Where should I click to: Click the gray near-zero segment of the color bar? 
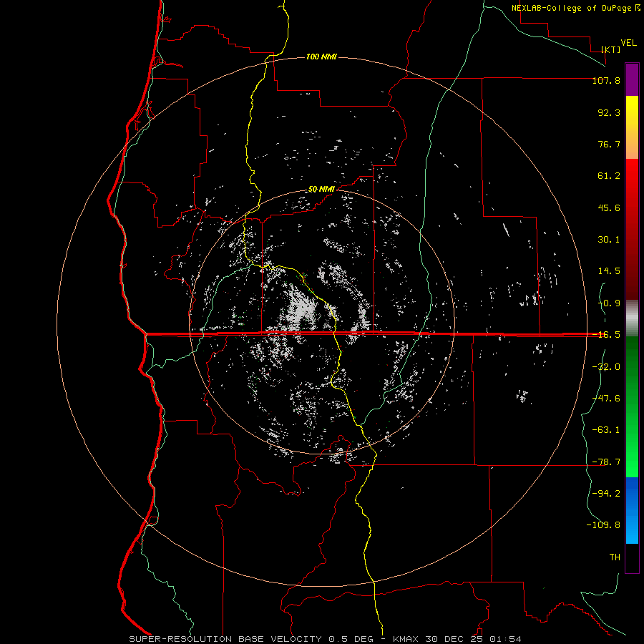coord(632,318)
